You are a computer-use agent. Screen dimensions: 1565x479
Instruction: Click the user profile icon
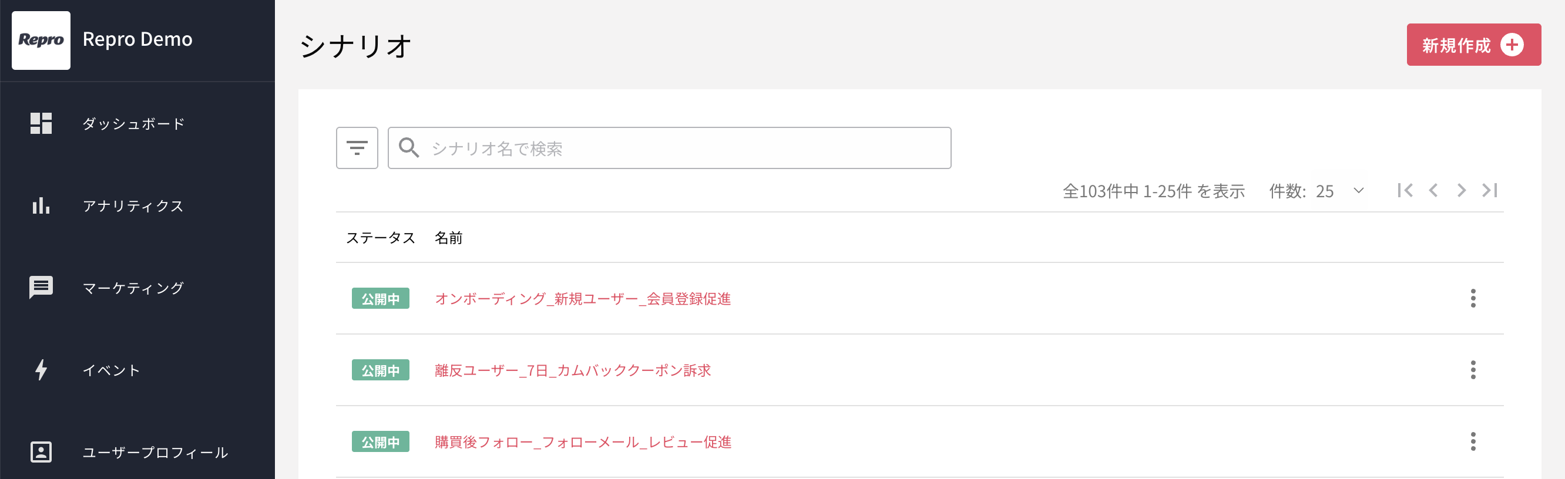coord(41,451)
